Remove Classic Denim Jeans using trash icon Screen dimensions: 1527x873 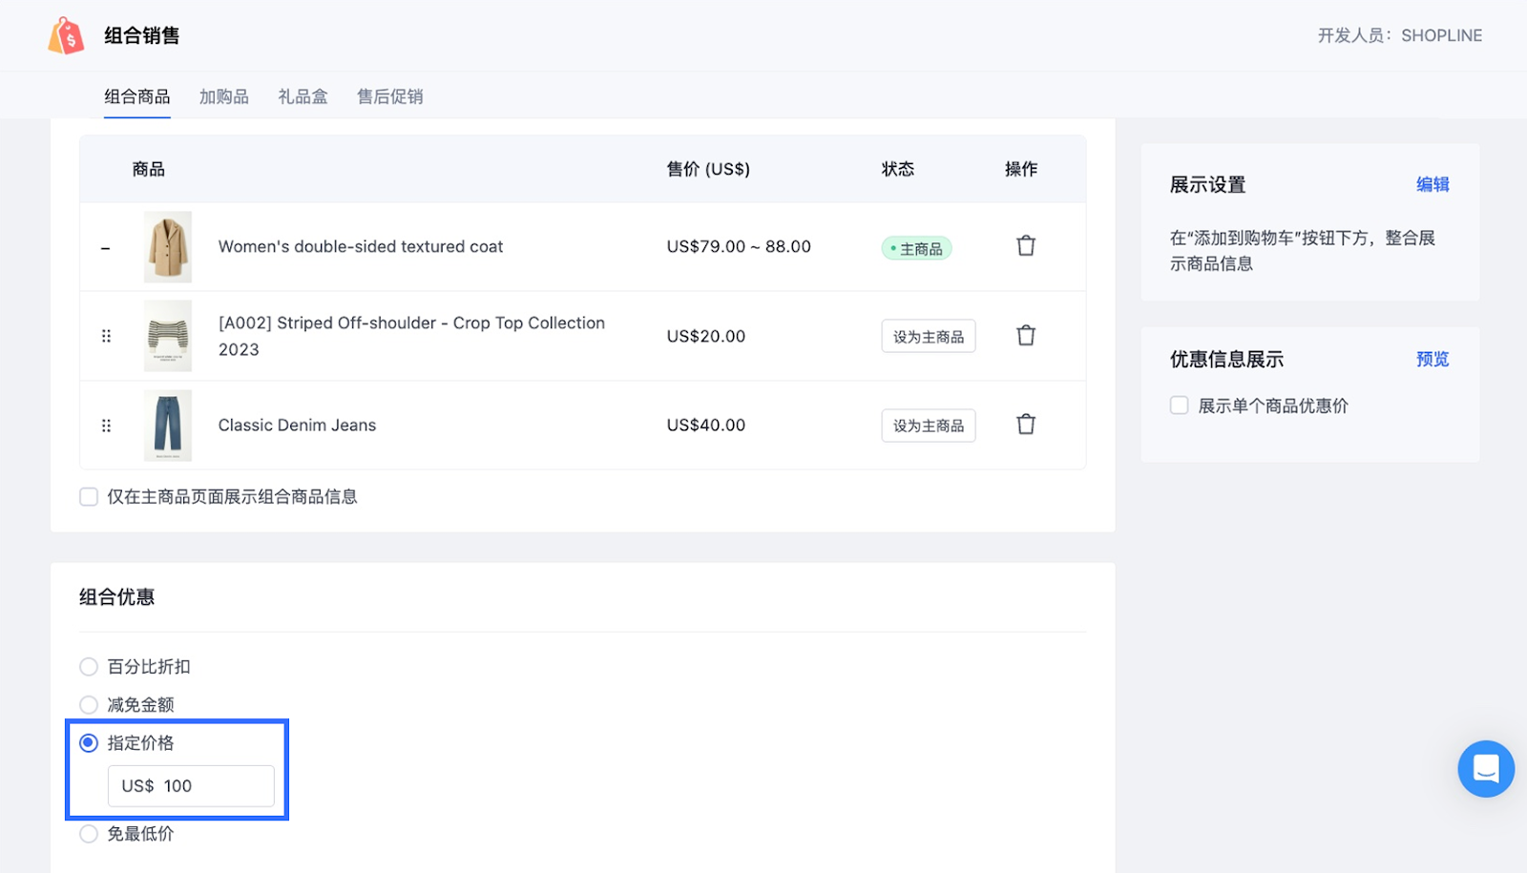(x=1025, y=425)
